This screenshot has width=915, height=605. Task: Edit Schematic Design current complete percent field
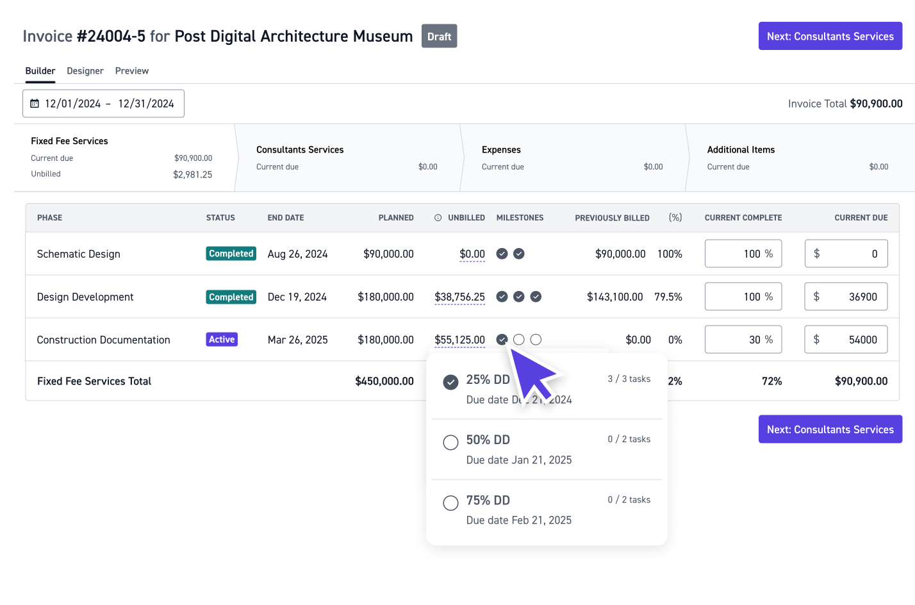[x=743, y=254]
